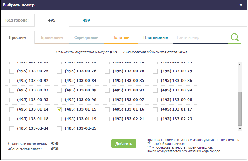The image size is (248, 161).
Task: Select checkbox for (495) 133-02-25
Action: click(60, 129)
